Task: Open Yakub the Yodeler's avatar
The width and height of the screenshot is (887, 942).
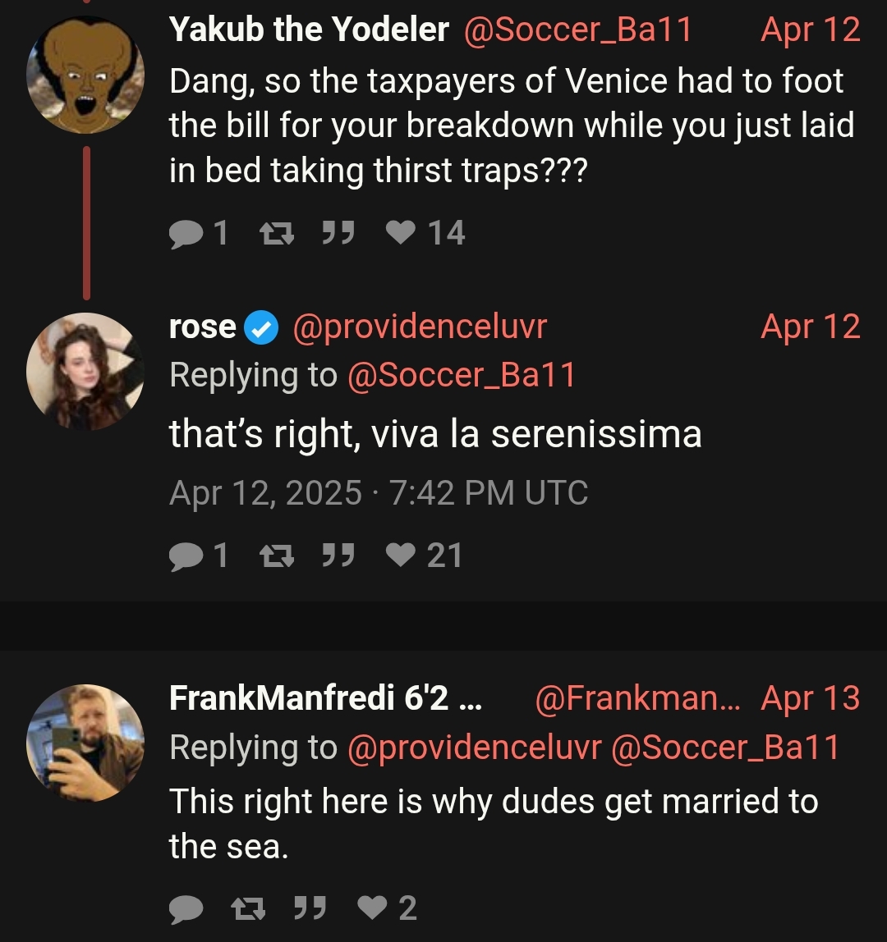Action: (x=85, y=75)
